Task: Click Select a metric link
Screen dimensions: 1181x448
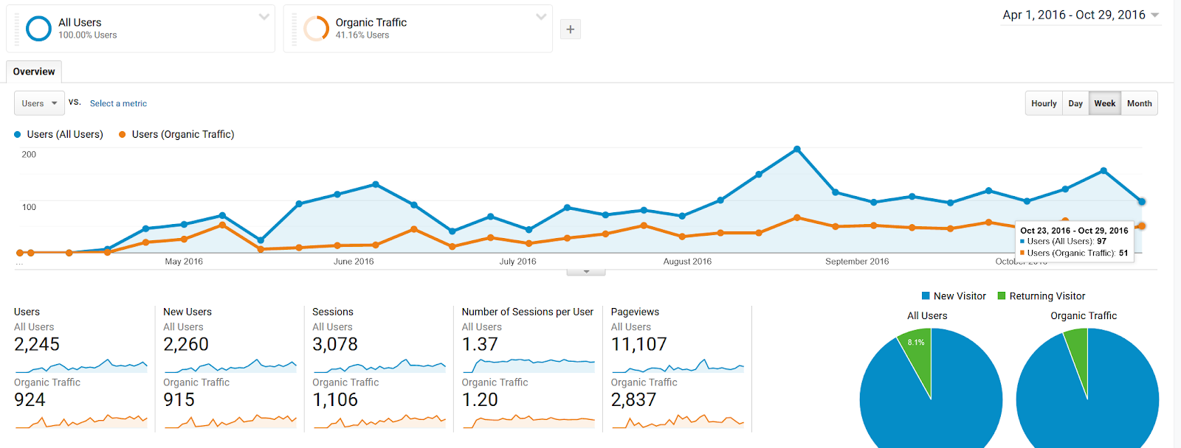Action: point(118,104)
